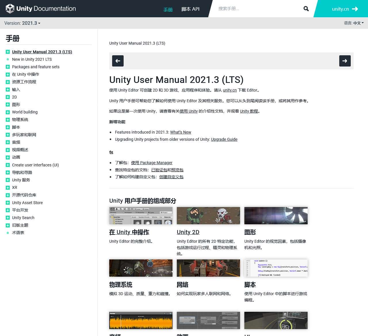Open the XR sidebar link
Screen dimensions: 368x336
coord(15,187)
